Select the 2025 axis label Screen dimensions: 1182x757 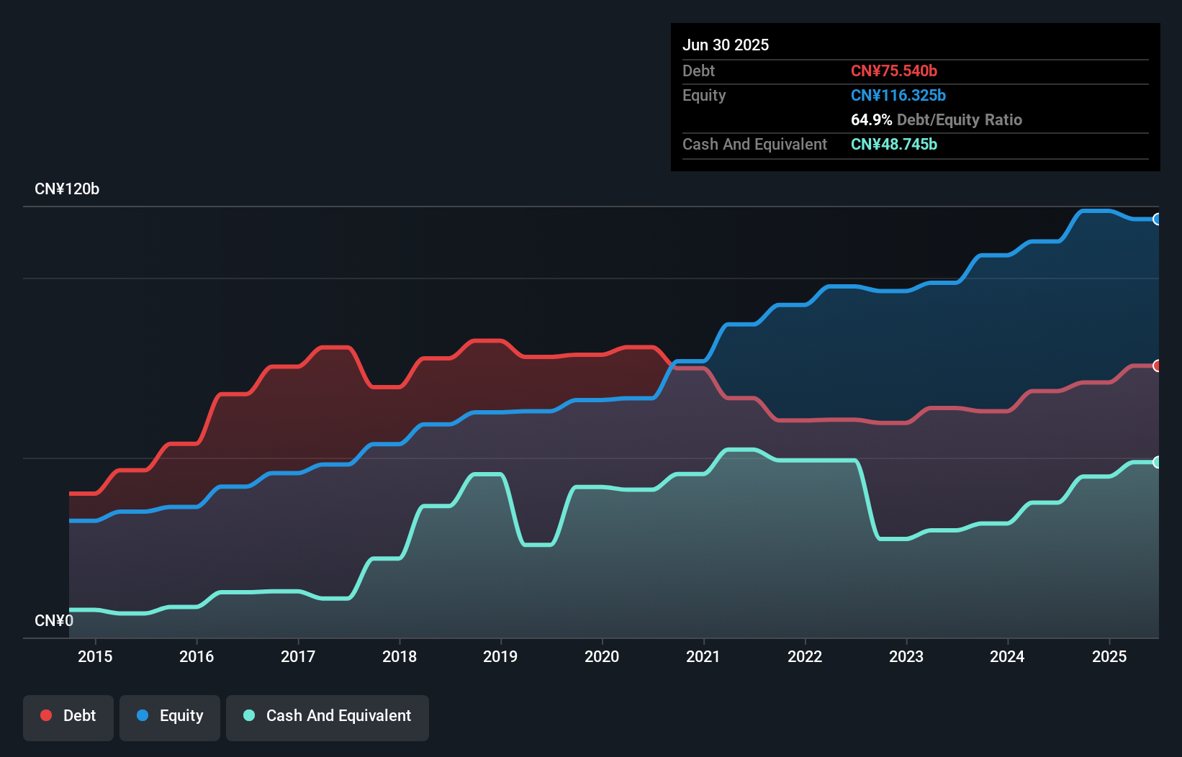click(1109, 656)
